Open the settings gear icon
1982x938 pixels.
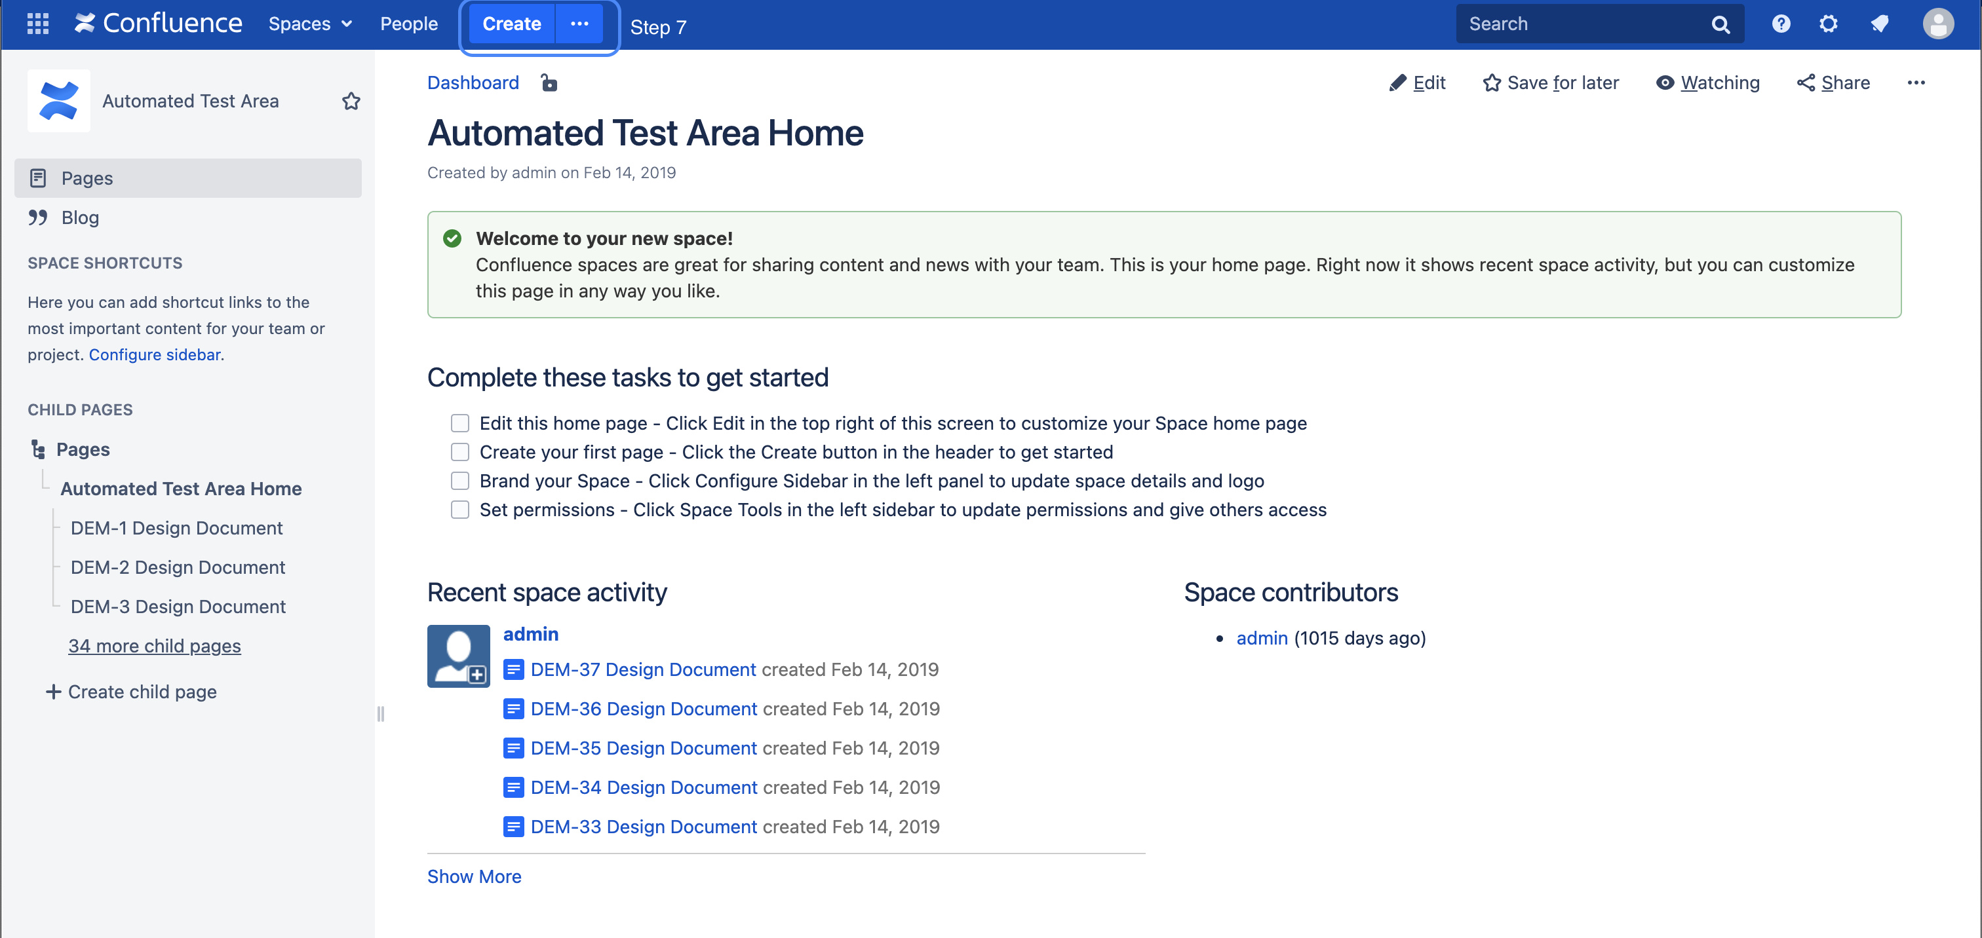[1828, 24]
